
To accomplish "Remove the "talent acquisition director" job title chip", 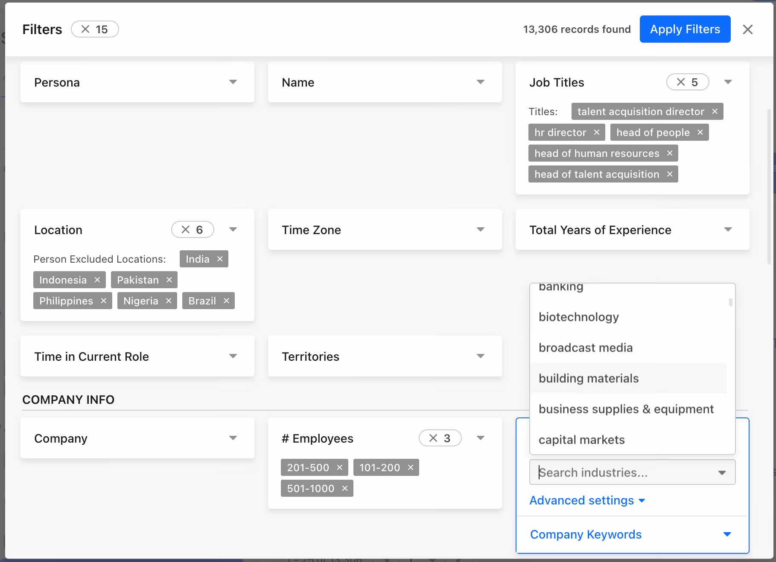I will coord(715,111).
